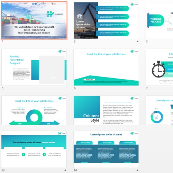Click the transition star icon under slide 14
This screenshot has width=173, height=173.
pos(137,170)
